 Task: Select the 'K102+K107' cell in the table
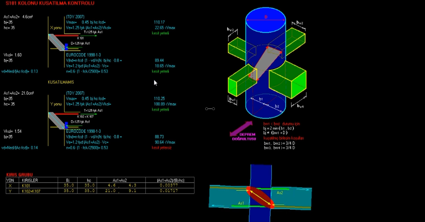click(x=31, y=191)
